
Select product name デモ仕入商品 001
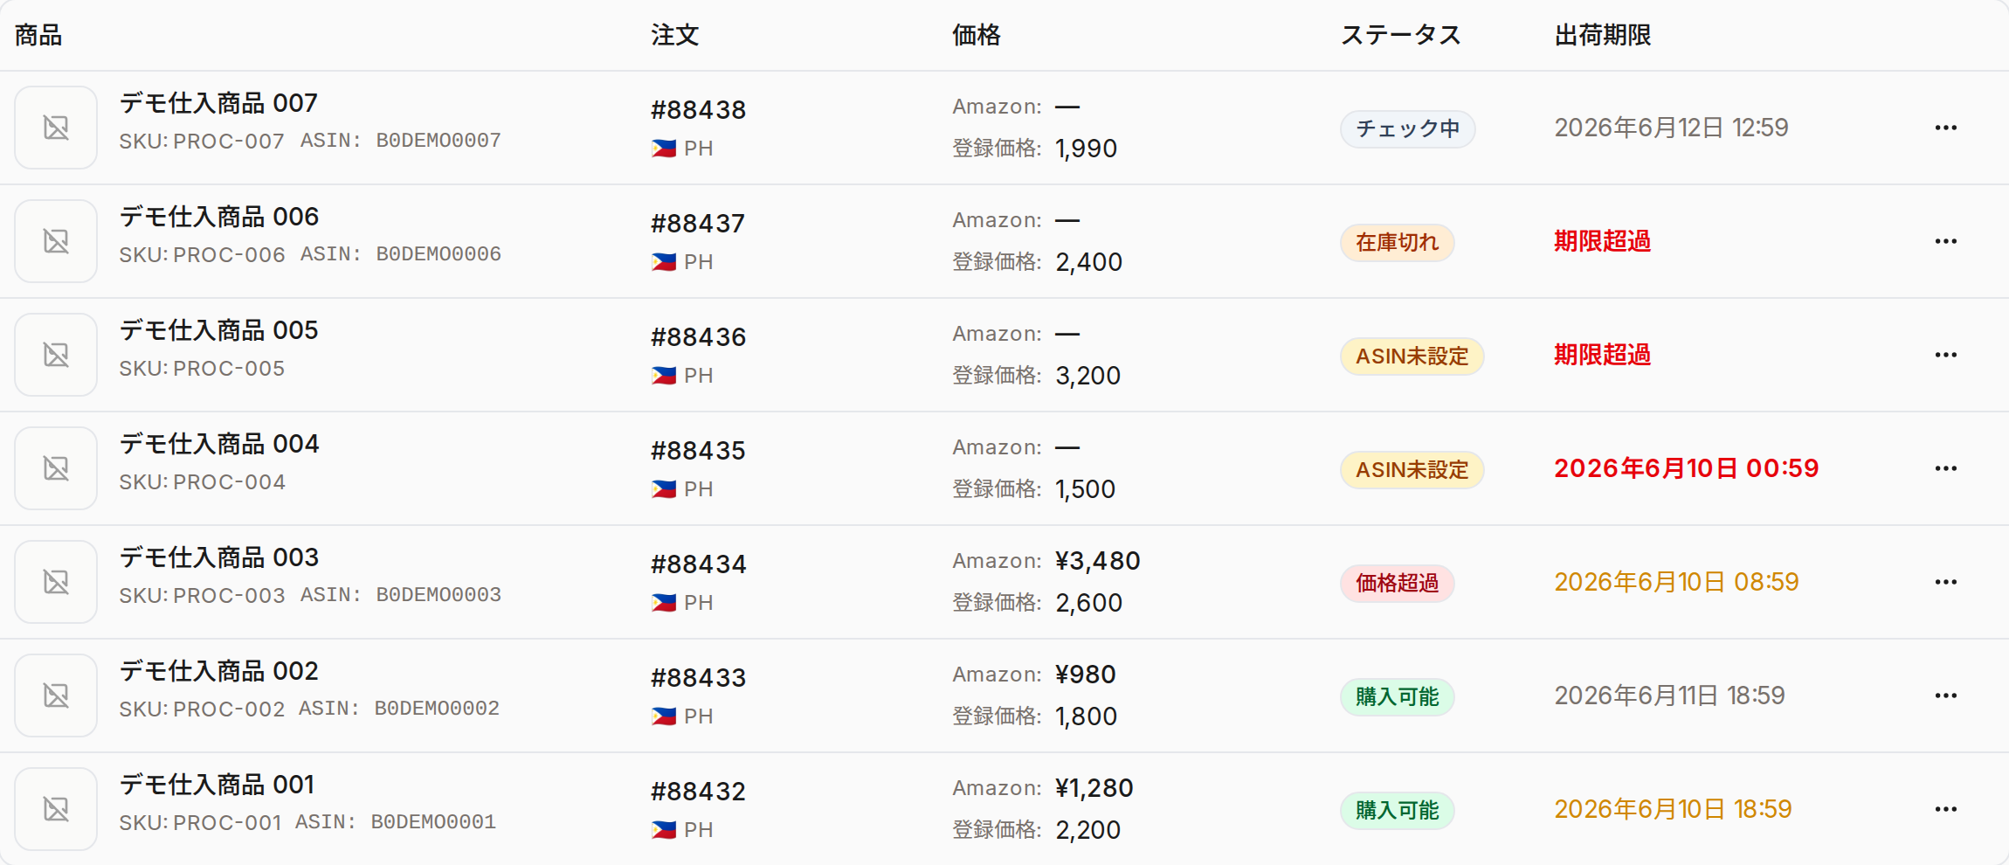click(217, 785)
